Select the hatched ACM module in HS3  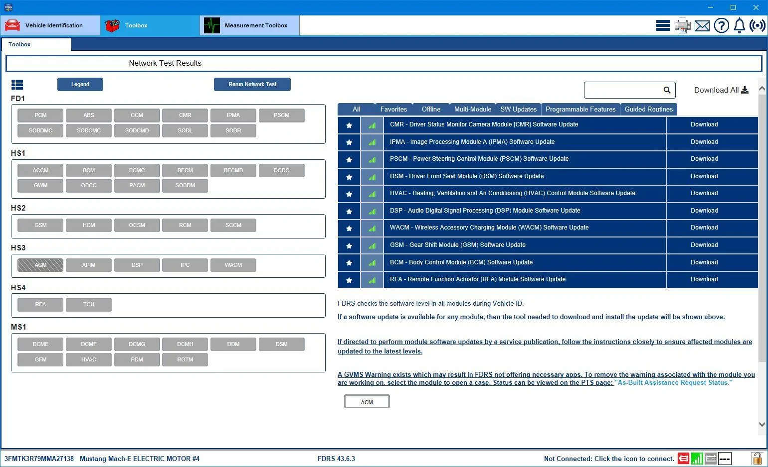[40, 265]
